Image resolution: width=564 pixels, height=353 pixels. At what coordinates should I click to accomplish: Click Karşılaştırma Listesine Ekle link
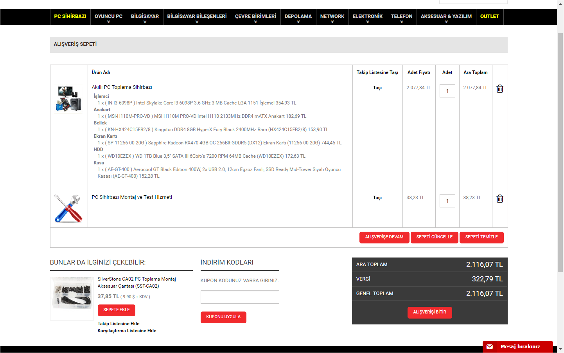(x=127, y=331)
